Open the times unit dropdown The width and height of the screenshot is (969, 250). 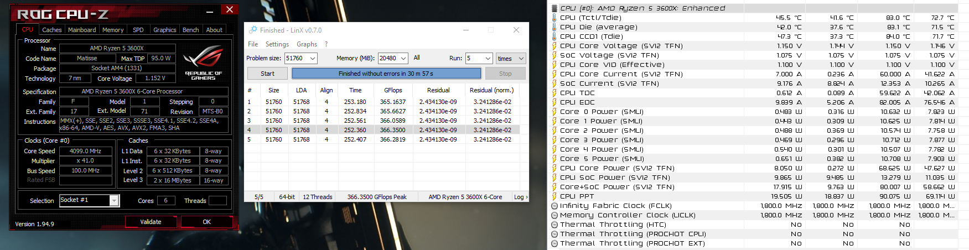tap(511, 58)
